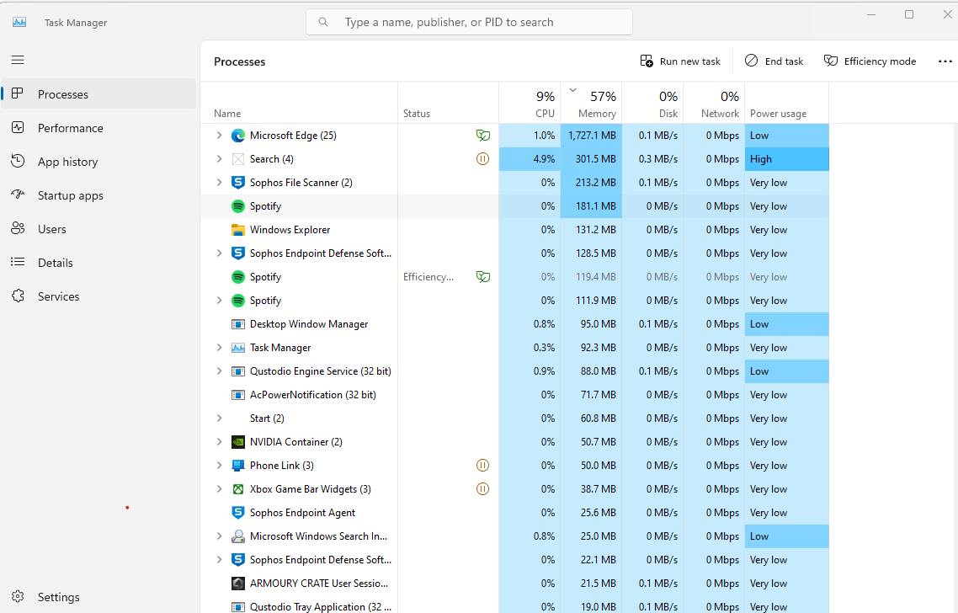Open the Performance page

(99, 128)
